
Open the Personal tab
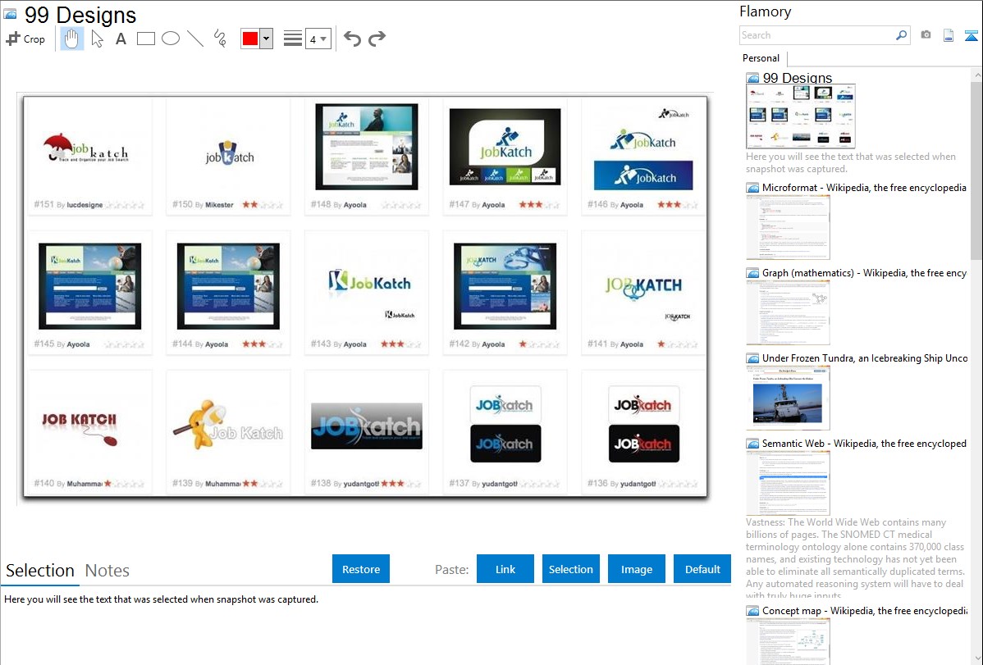coord(761,58)
